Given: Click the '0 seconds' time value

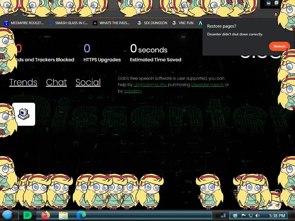Looking at the screenshot, I should tap(149, 49).
